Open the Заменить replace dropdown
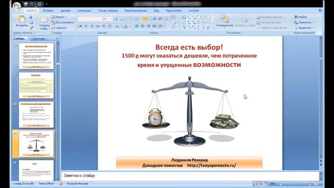 click(304, 22)
